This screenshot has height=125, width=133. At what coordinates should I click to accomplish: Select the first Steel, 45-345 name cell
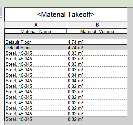36,53
